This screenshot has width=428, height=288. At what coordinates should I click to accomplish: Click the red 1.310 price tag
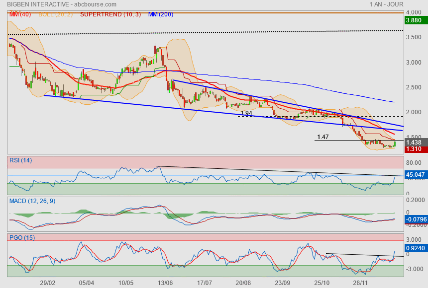pyautogui.click(x=415, y=149)
